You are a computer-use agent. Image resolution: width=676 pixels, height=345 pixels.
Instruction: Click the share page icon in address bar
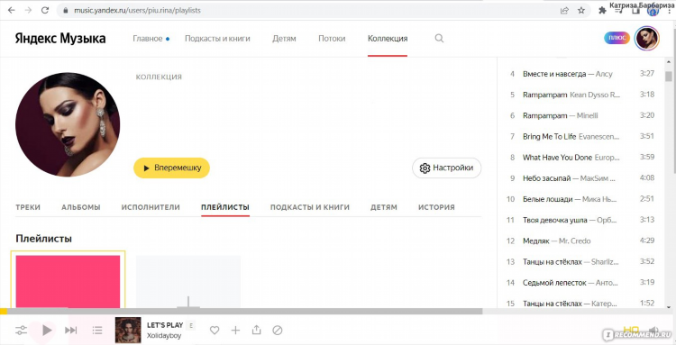(564, 10)
